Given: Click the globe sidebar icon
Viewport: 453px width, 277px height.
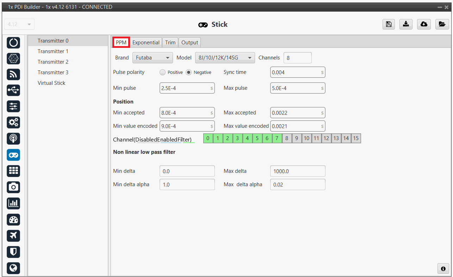Looking at the screenshot, I should (13, 268).
